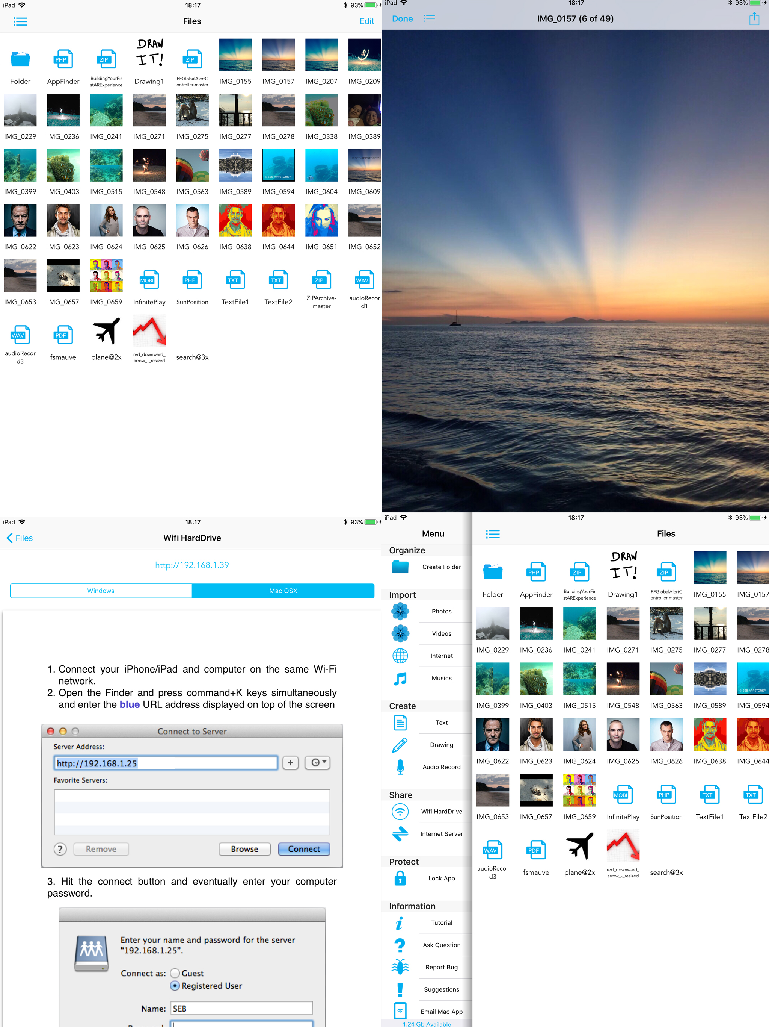Tap the Drawing pencil icon
Viewport: 769px width, 1027px height.
point(400,745)
